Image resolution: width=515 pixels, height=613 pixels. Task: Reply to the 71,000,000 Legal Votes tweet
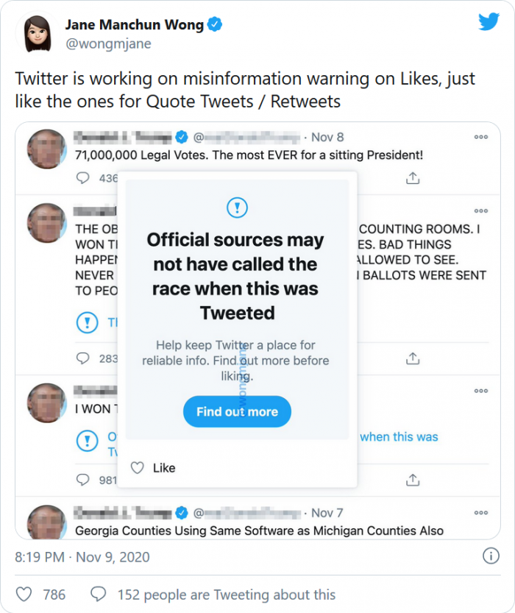(83, 178)
